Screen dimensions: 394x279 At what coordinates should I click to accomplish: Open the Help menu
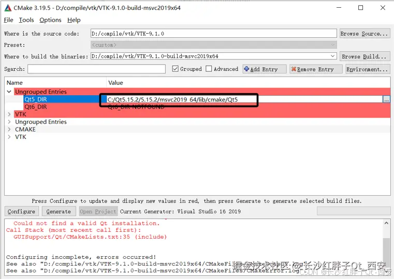[74, 20]
